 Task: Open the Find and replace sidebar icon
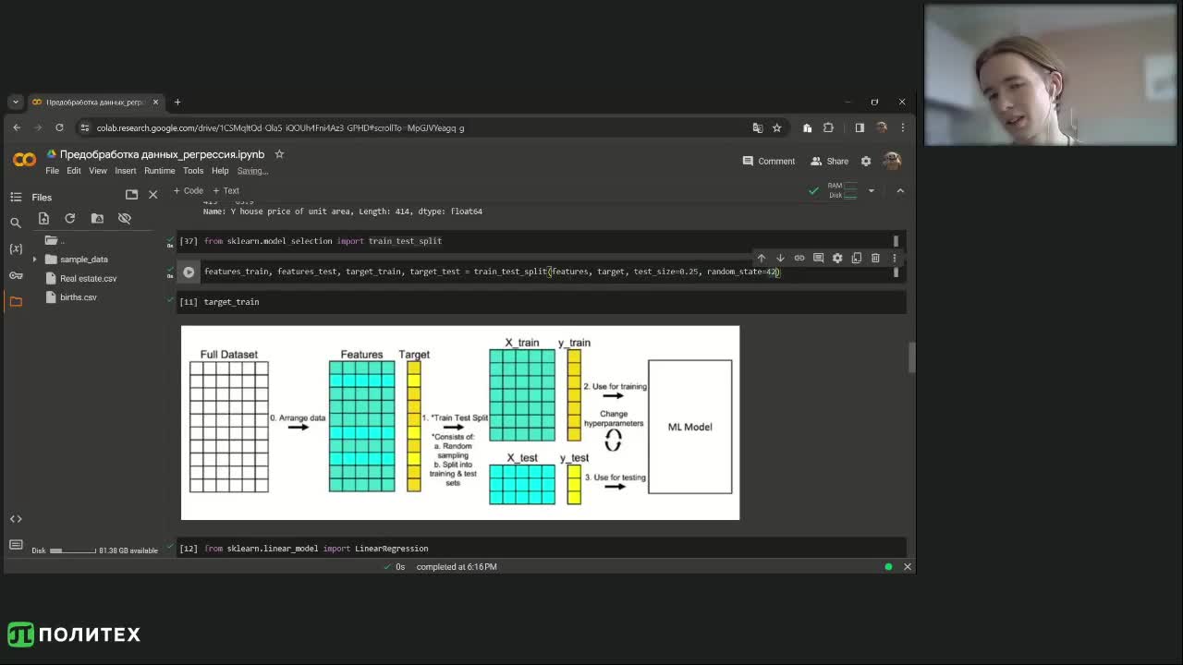[x=16, y=223]
